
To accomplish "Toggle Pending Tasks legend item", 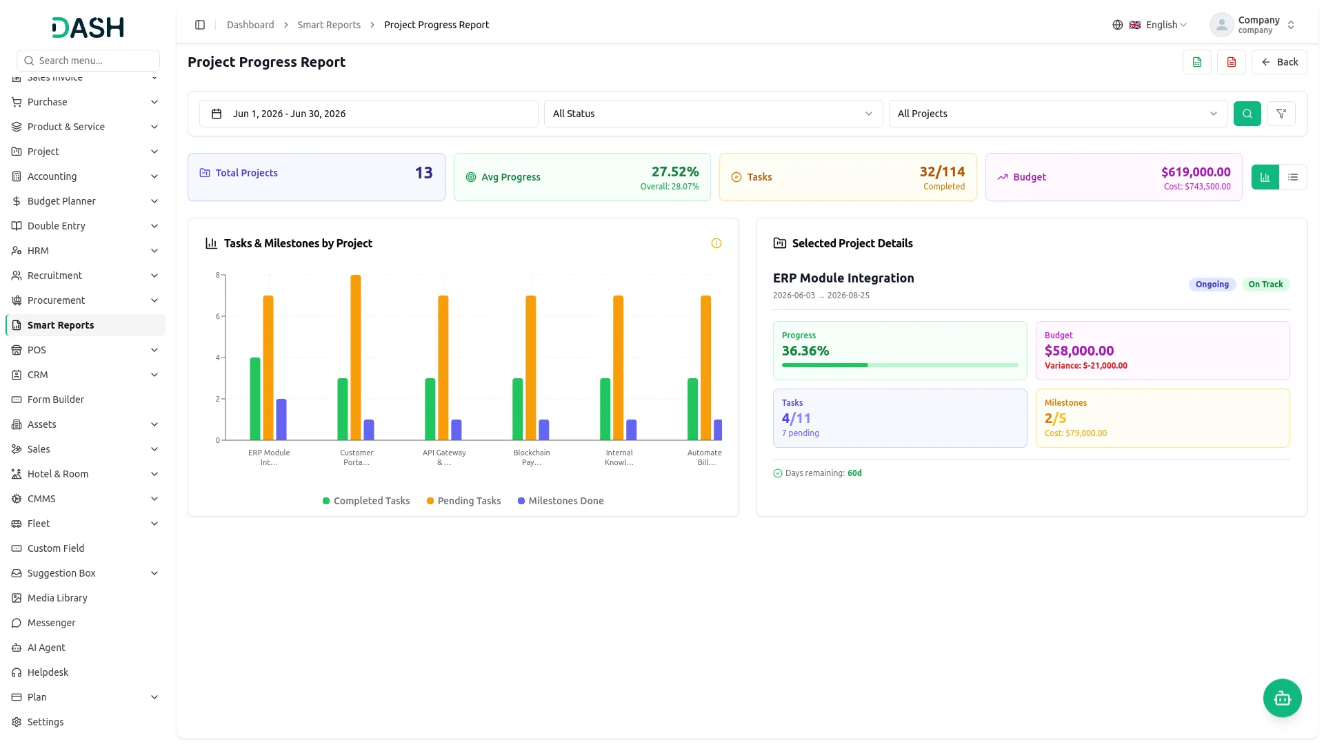I will 463,501.
